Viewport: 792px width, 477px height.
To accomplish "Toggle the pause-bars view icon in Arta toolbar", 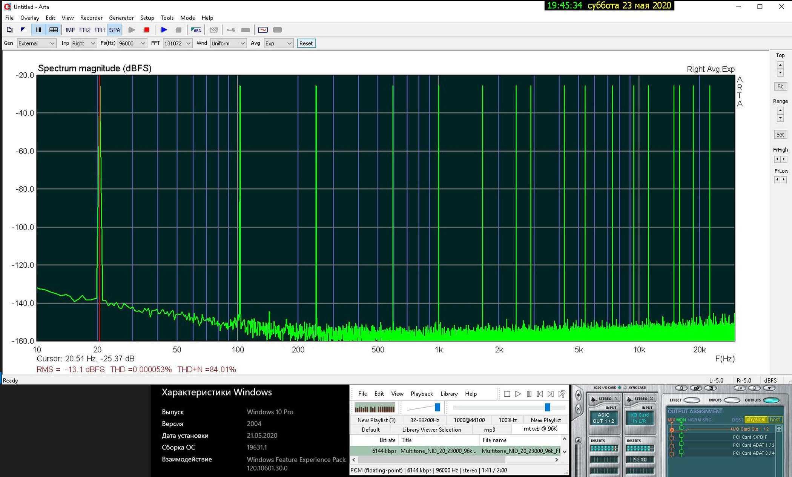I will [38, 30].
